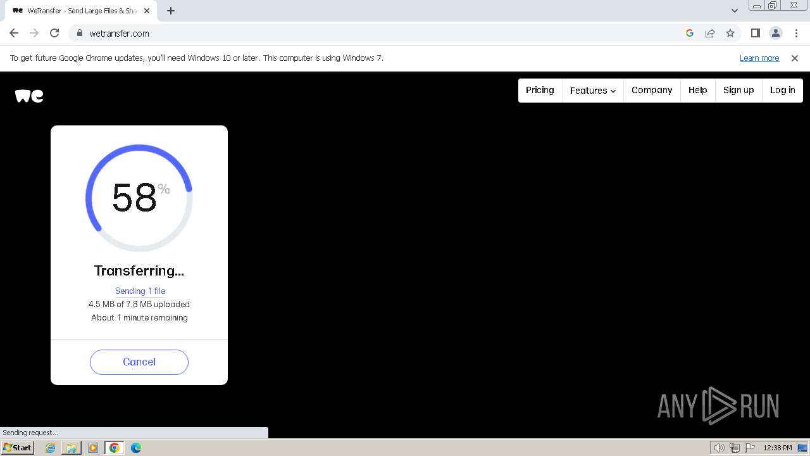Open volume control in tray
The width and height of the screenshot is (810, 456).
click(719, 448)
